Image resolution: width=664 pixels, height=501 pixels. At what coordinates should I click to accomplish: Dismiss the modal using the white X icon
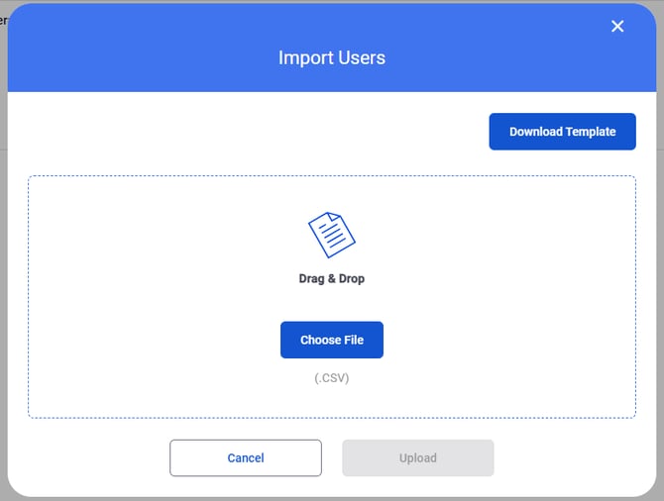pos(617,27)
